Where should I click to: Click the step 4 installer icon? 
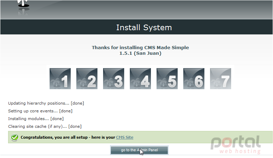[x=140, y=79]
